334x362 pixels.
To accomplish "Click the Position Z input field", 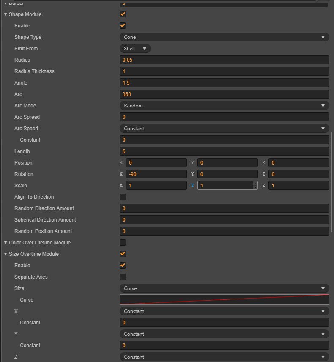I will (298, 163).
